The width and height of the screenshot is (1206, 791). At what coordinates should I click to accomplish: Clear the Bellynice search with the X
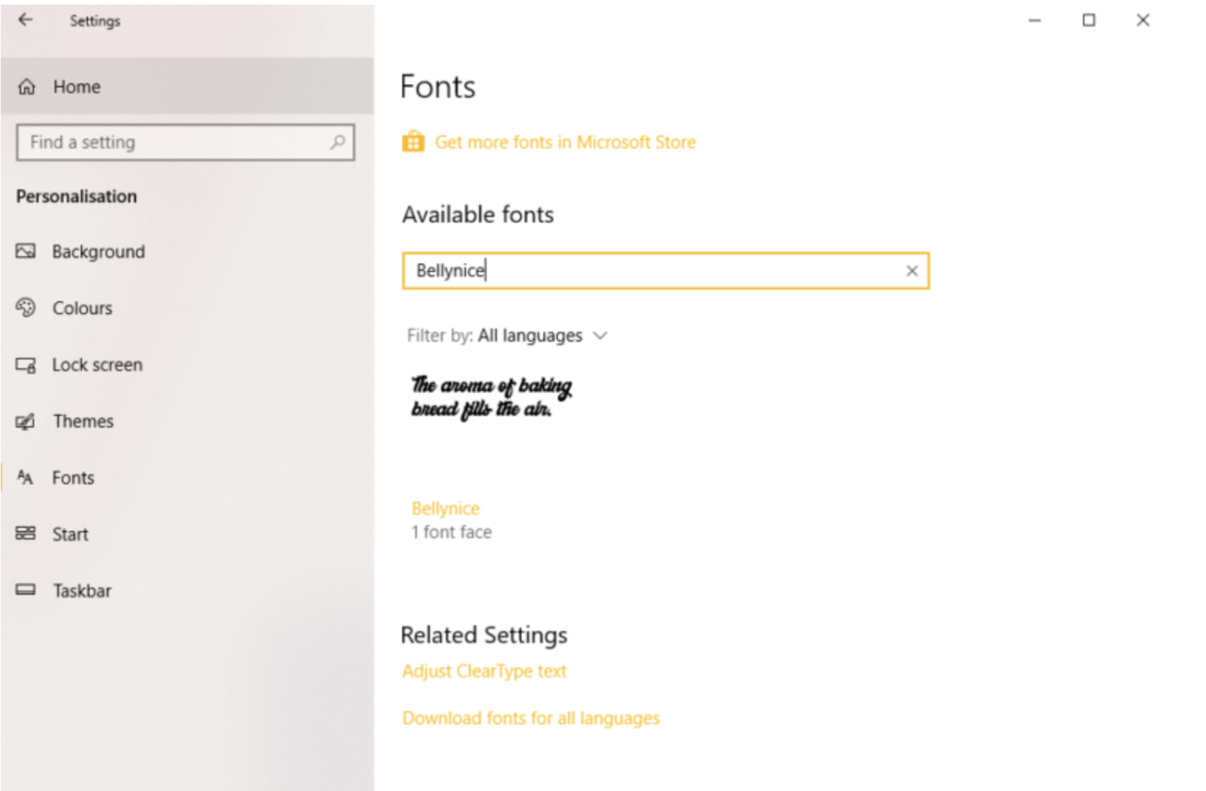tap(912, 271)
